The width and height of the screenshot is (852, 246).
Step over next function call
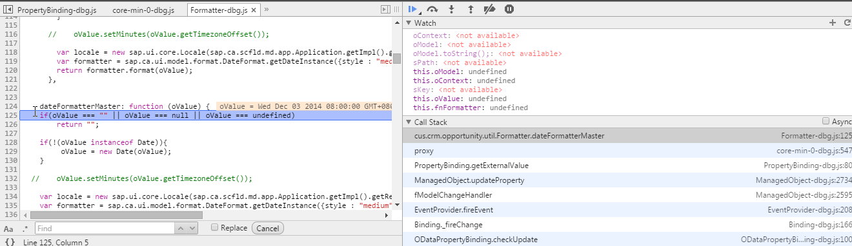tap(432, 9)
